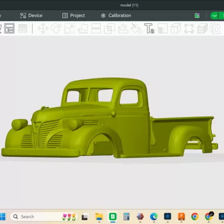Click the stacked layers toolbar icon
Image resolution: width=224 pixels, height=224 pixels.
[203, 28]
